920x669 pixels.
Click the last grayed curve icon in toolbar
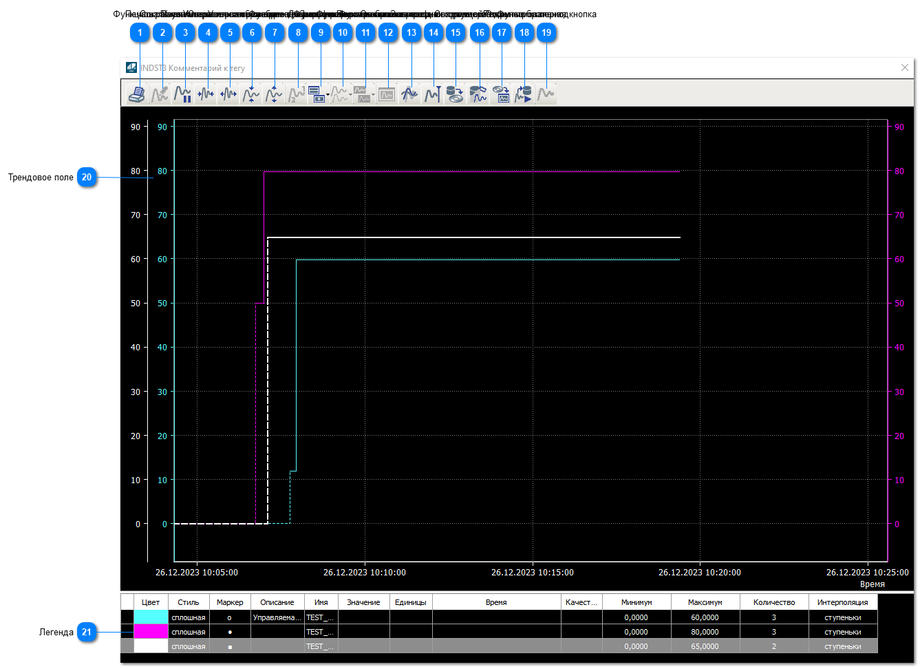(x=546, y=94)
